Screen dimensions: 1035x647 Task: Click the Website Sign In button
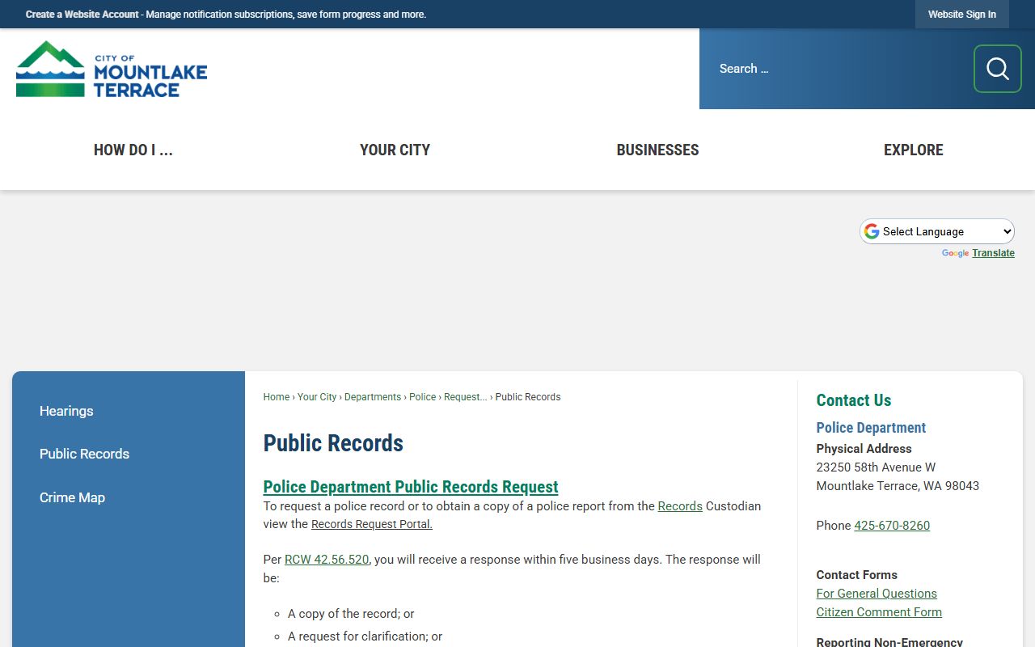(962, 15)
